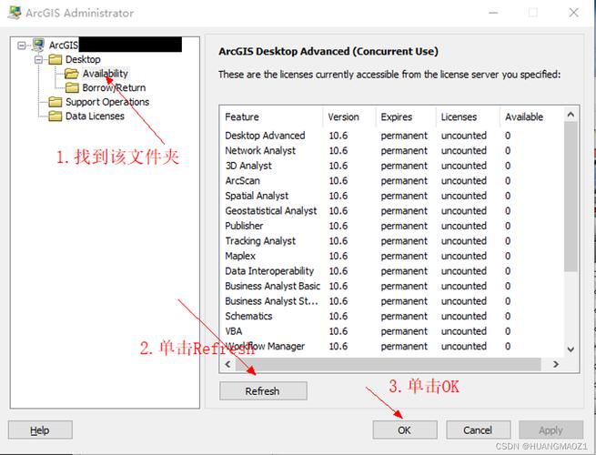Select the Maplex row
This screenshot has height=455, width=596.
pyautogui.click(x=392, y=256)
